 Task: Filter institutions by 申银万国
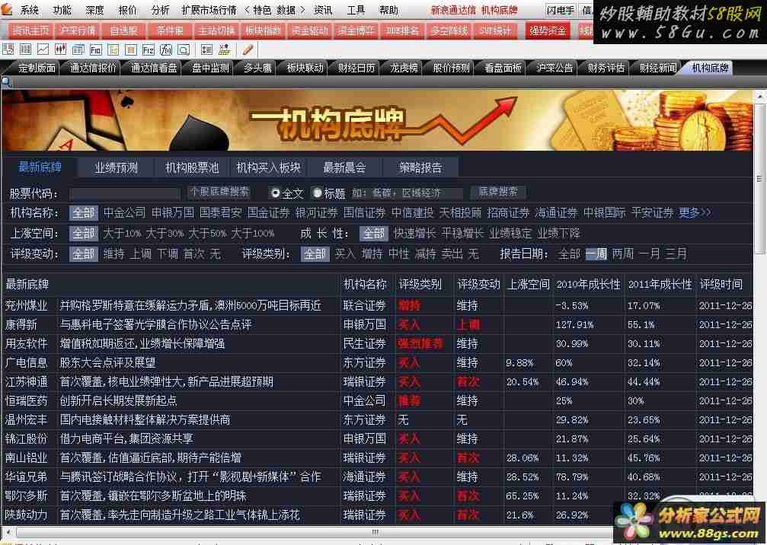[x=172, y=213]
